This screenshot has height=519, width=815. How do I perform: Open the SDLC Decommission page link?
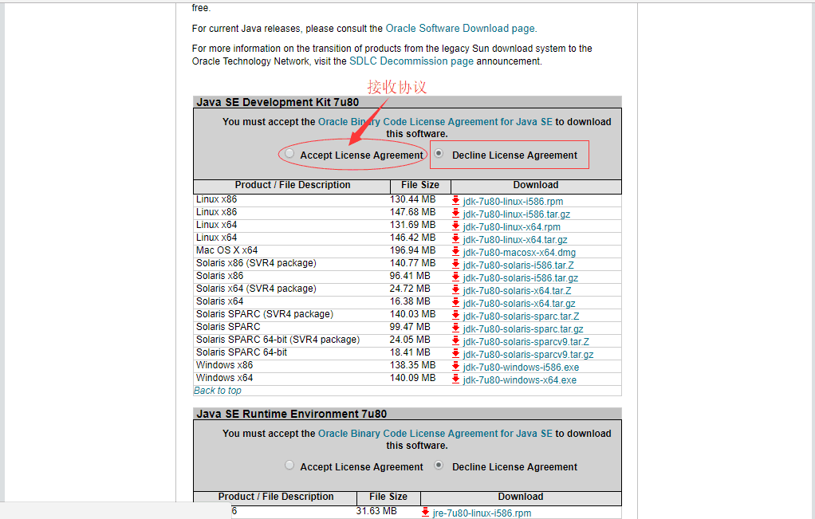(x=411, y=61)
